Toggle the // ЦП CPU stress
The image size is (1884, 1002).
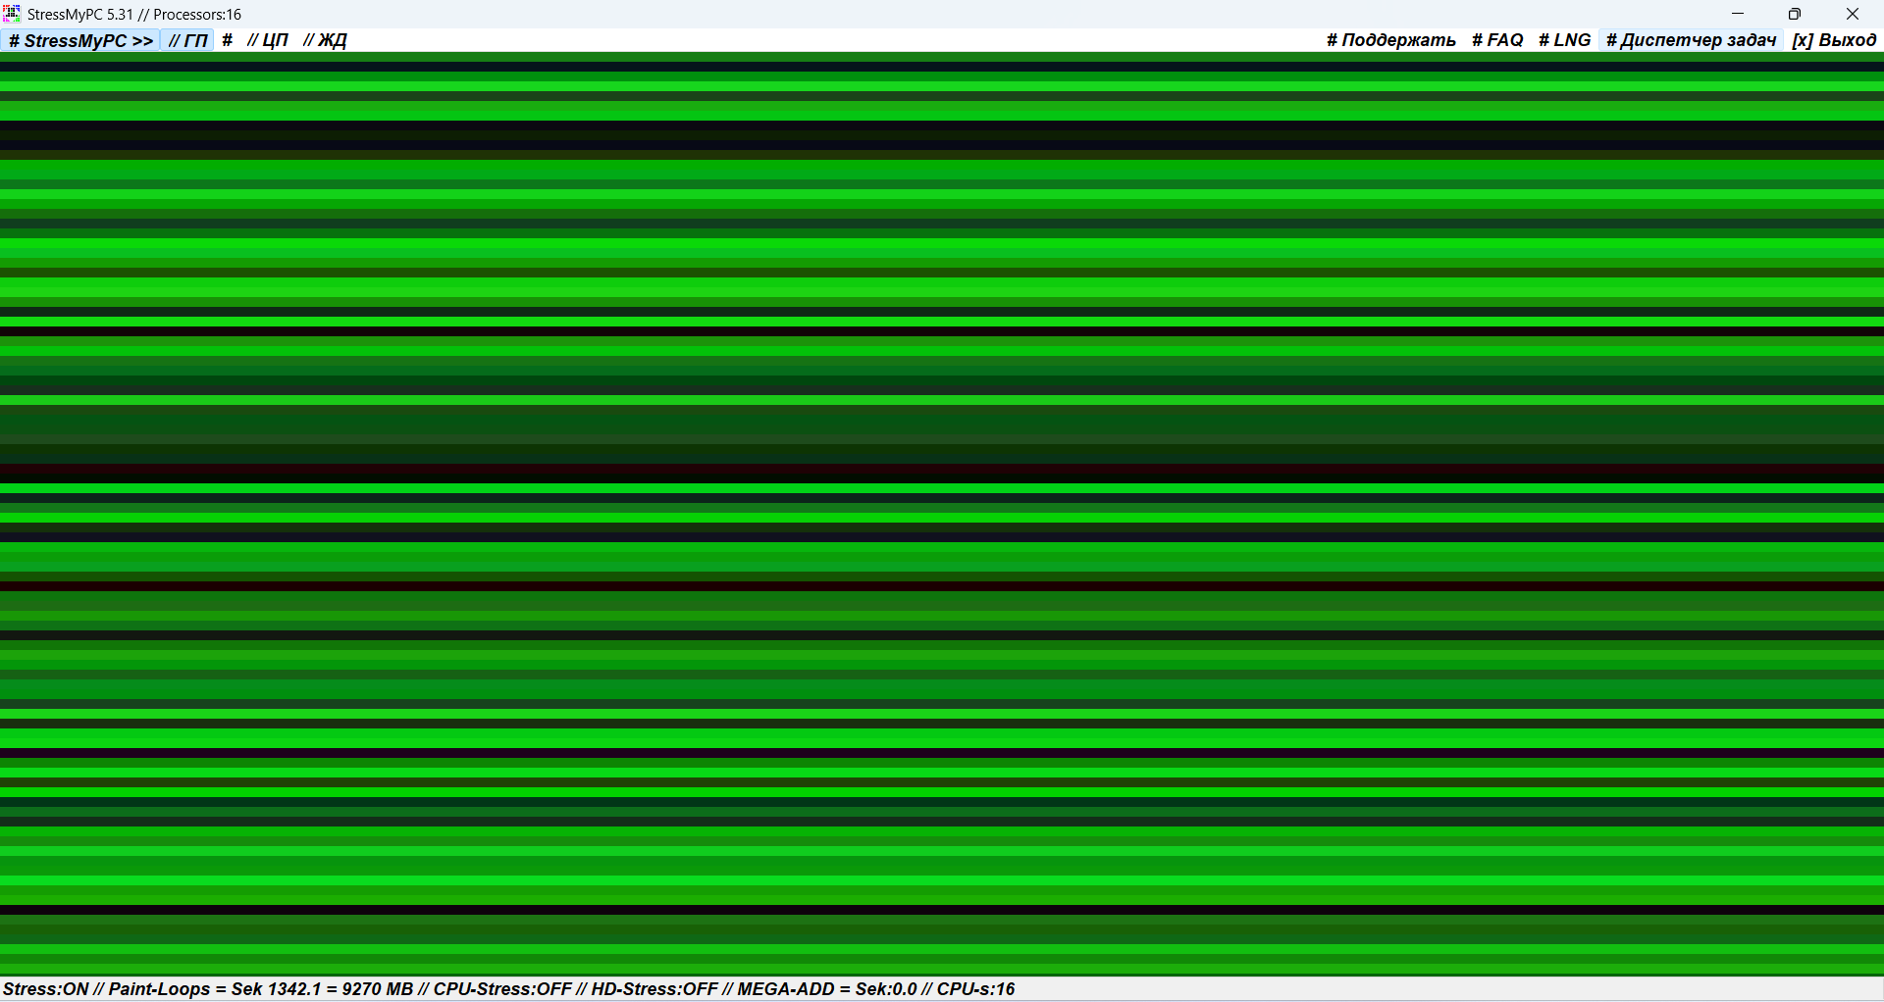pos(268,40)
